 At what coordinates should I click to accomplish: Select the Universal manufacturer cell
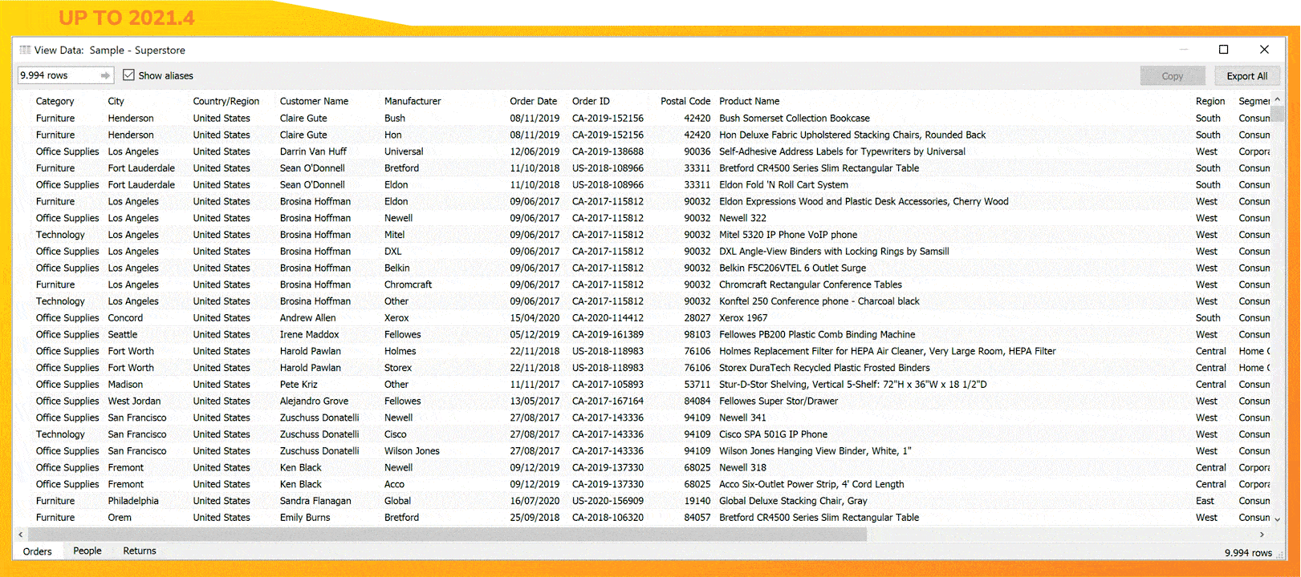(404, 151)
